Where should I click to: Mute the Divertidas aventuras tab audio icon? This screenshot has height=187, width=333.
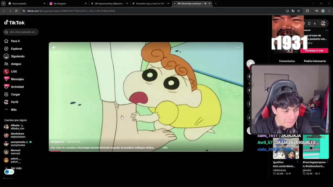tap(205, 4)
